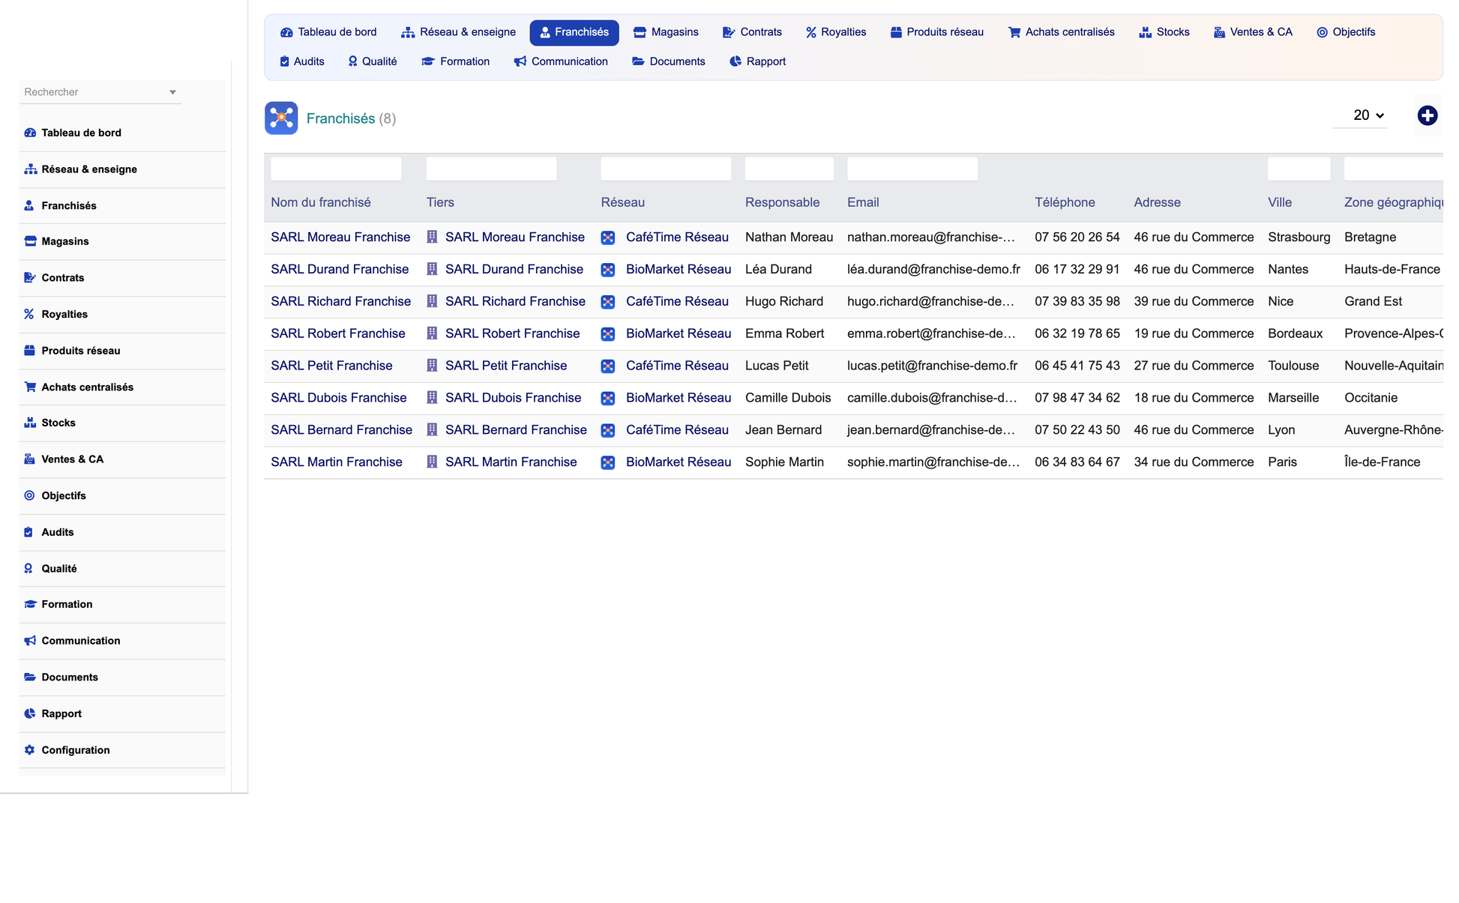Screen dimensions: 1459x903
Task: Open CaféTime Réseau link in Bernard row
Action: click(x=677, y=430)
